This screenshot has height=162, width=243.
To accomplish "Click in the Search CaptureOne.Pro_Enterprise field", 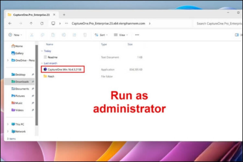I will pos(218,24).
